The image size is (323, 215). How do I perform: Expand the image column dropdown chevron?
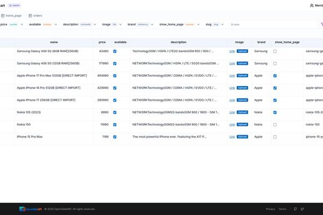tap(121, 25)
